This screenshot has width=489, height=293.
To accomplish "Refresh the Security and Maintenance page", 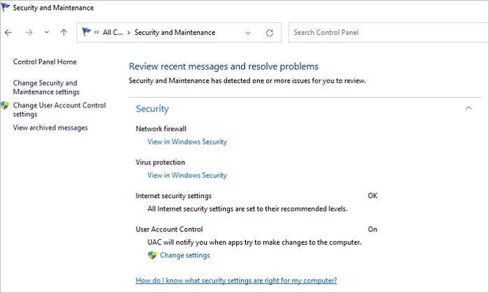I will (x=270, y=33).
